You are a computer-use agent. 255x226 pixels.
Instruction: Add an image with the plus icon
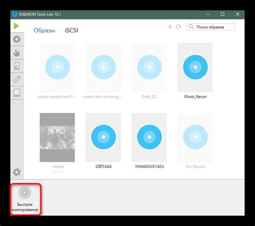click(x=170, y=27)
